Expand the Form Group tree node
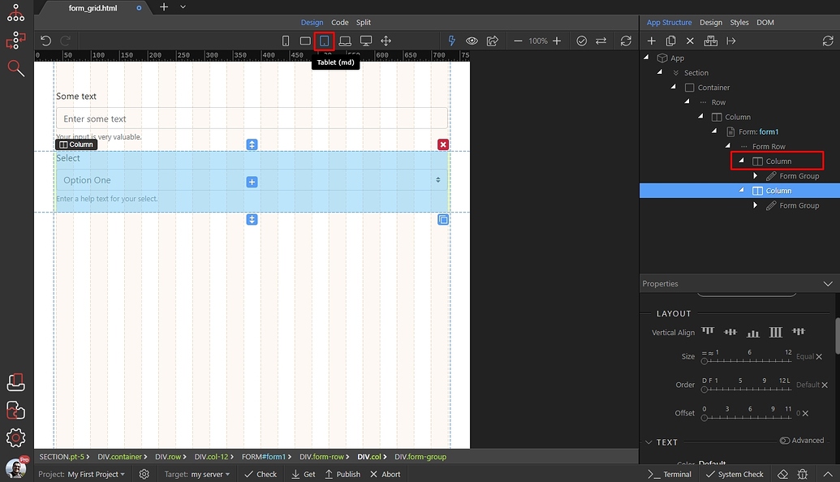840x482 pixels. tap(755, 175)
